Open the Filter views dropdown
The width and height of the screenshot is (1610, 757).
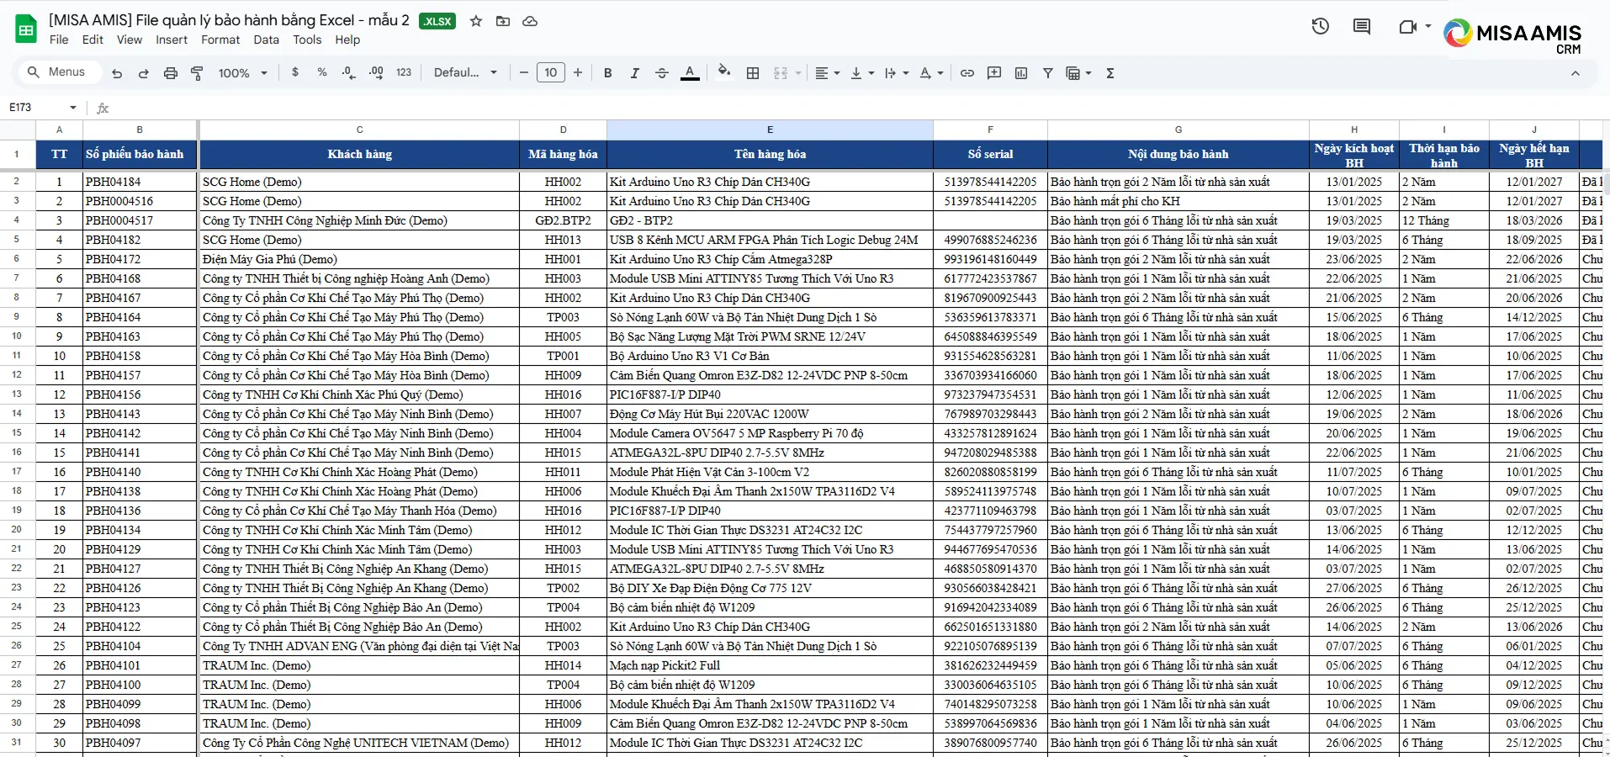pos(1078,73)
